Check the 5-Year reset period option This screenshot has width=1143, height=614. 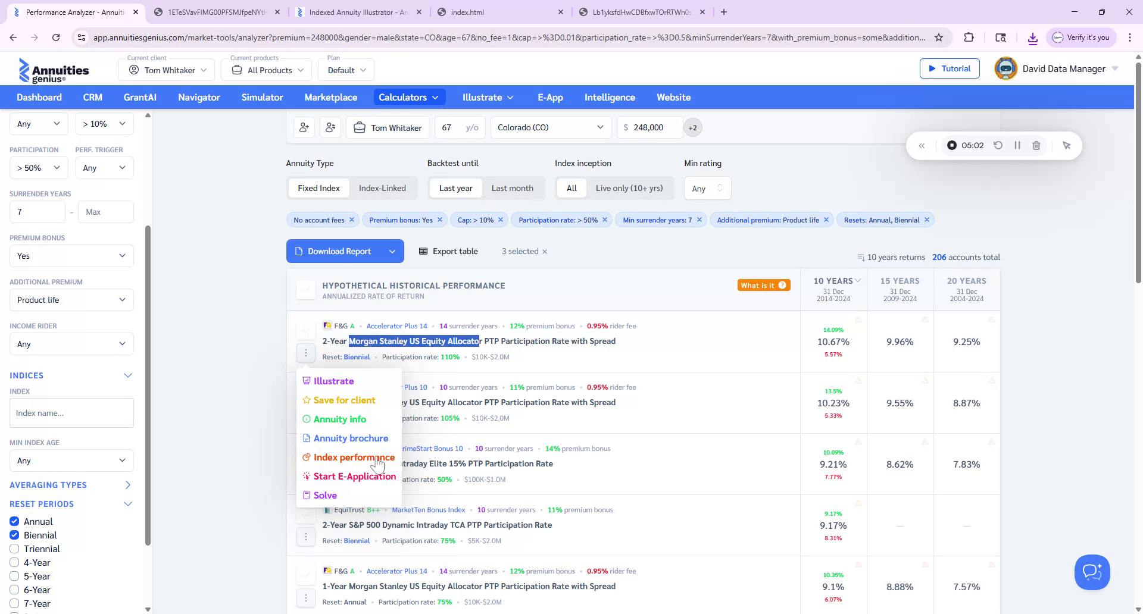click(14, 576)
